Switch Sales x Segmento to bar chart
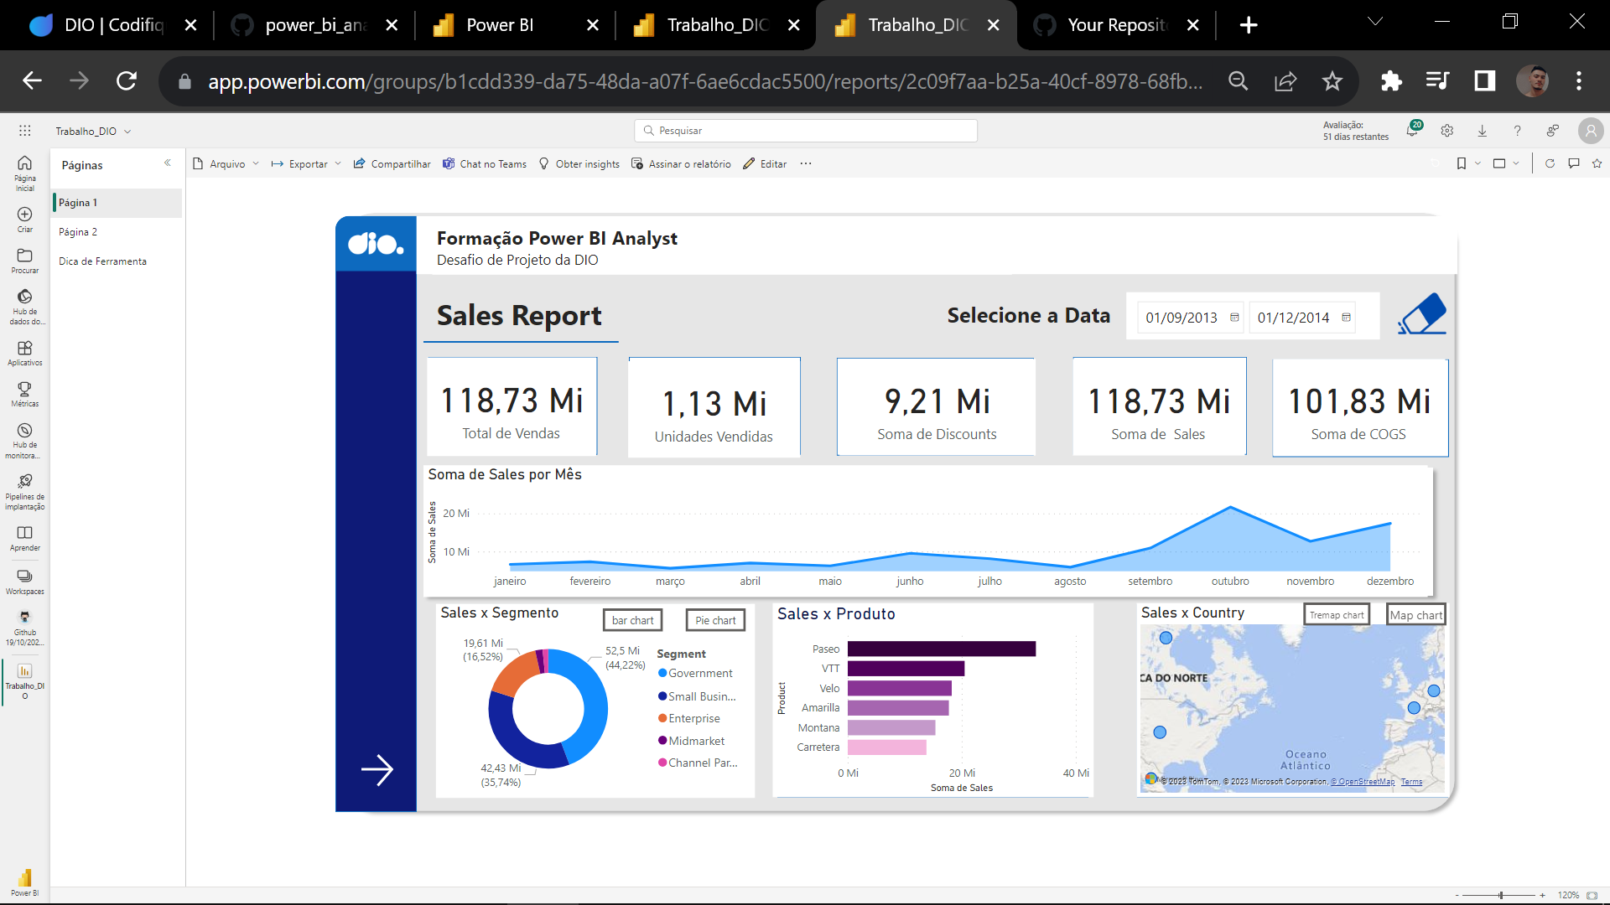 coord(632,619)
